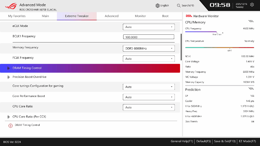Open Search magnifier icon
Viewport: 260px width, 146px height.
(x=178, y=6)
